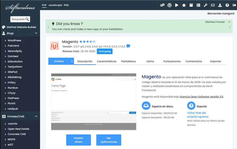This screenshot has width=237, height=149.
Task: Select HTMLy in the sidebar
Action: (x=12, y=83)
